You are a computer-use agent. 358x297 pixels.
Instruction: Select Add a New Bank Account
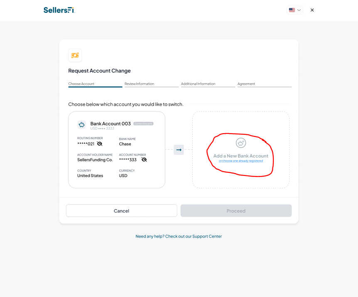click(x=240, y=156)
